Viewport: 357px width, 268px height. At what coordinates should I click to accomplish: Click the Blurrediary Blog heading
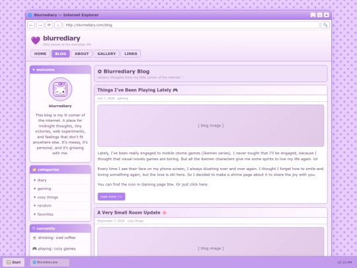click(x=126, y=71)
